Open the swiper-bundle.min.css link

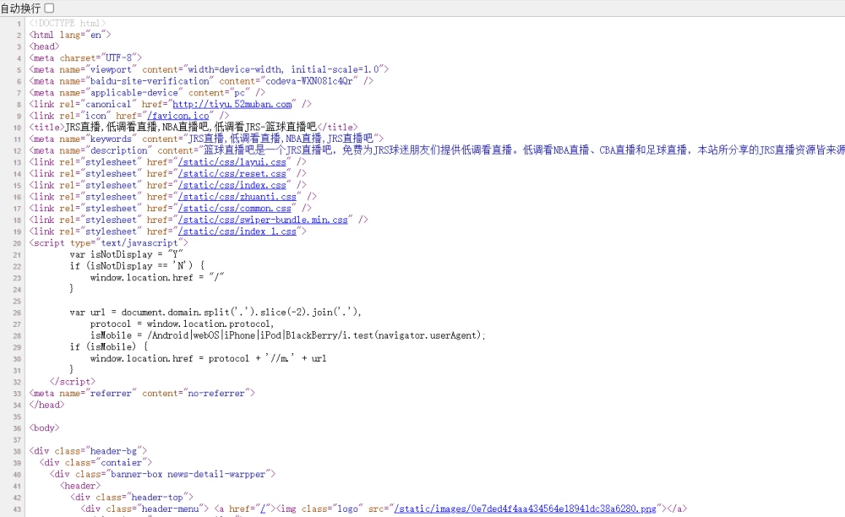pyautogui.click(x=263, y=220)
